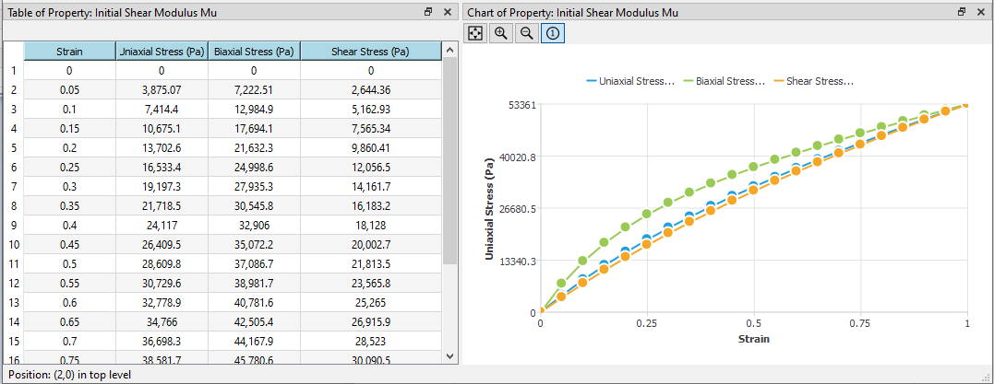Click the table's vertical scrollbar thumb

[x=449, y=160]
